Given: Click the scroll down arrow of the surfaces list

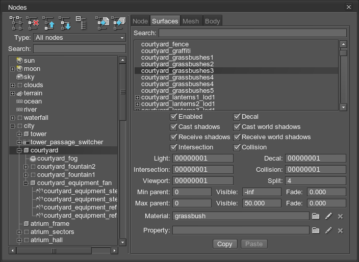Looking at the screenshot, I should tap(343, 107).
